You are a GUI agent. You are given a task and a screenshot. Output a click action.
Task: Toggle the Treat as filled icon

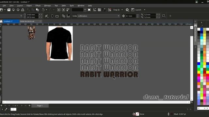[164, 16]
